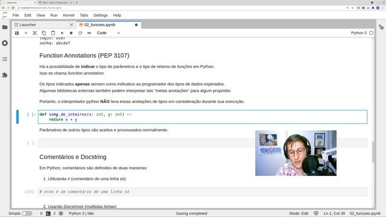This screenshot has width=386, height=217.
Task: Insert a cell below with plus icon
Action: click(26, 33)
